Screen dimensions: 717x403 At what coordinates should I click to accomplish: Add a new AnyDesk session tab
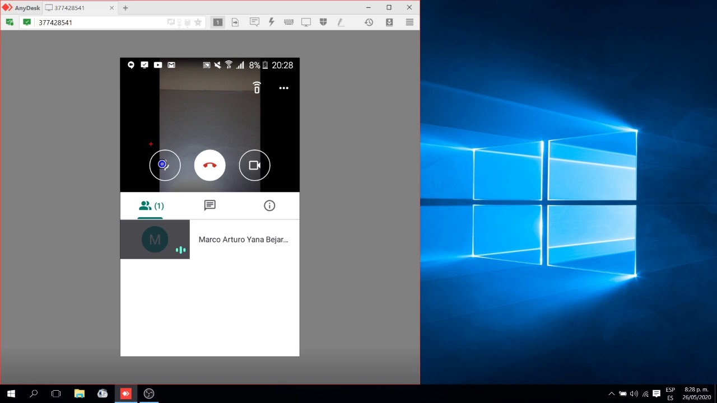[x=125, y=8]
